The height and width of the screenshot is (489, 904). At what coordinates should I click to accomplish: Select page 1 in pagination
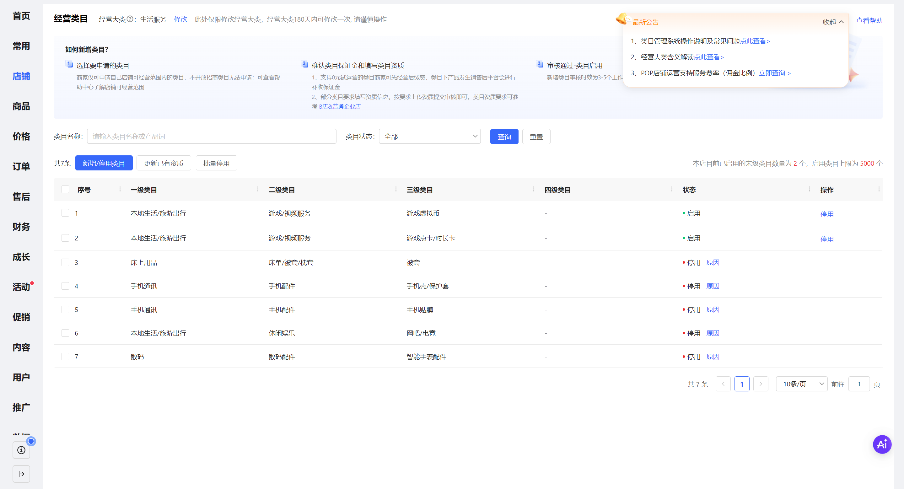(741, 384)
